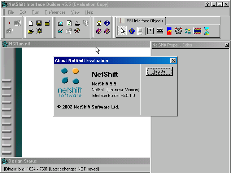The width and height of the screenshot is (231, 173).
Task: Click the red Run arrow icon
Action: [9, 23]
